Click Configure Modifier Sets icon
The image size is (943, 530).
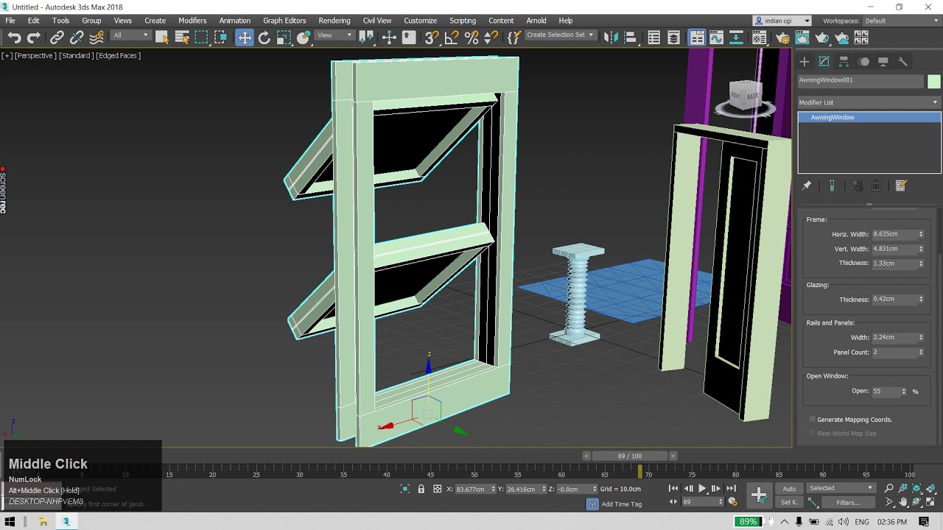pos(901,186)
